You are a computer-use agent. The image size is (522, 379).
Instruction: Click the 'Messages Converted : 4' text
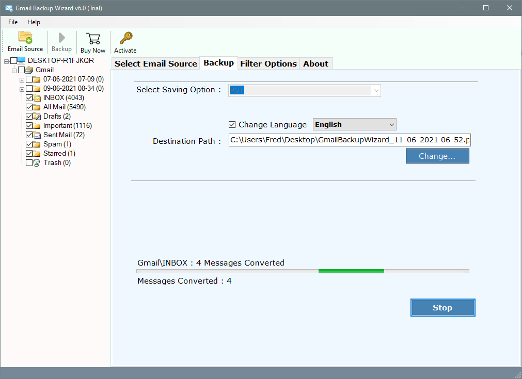pos(184,281)
